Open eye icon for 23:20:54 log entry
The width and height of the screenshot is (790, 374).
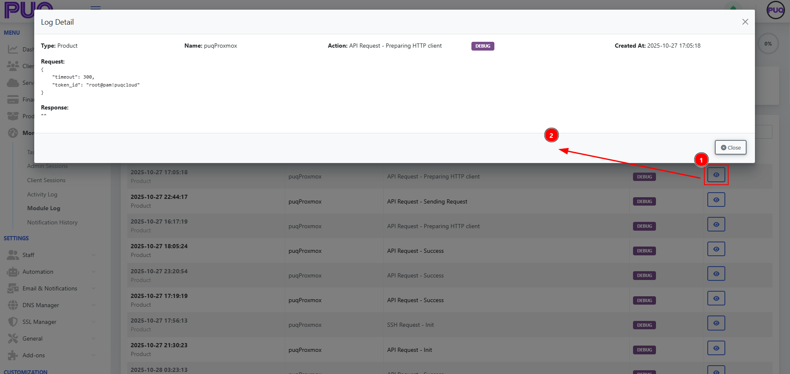click(x=716, y=274)
